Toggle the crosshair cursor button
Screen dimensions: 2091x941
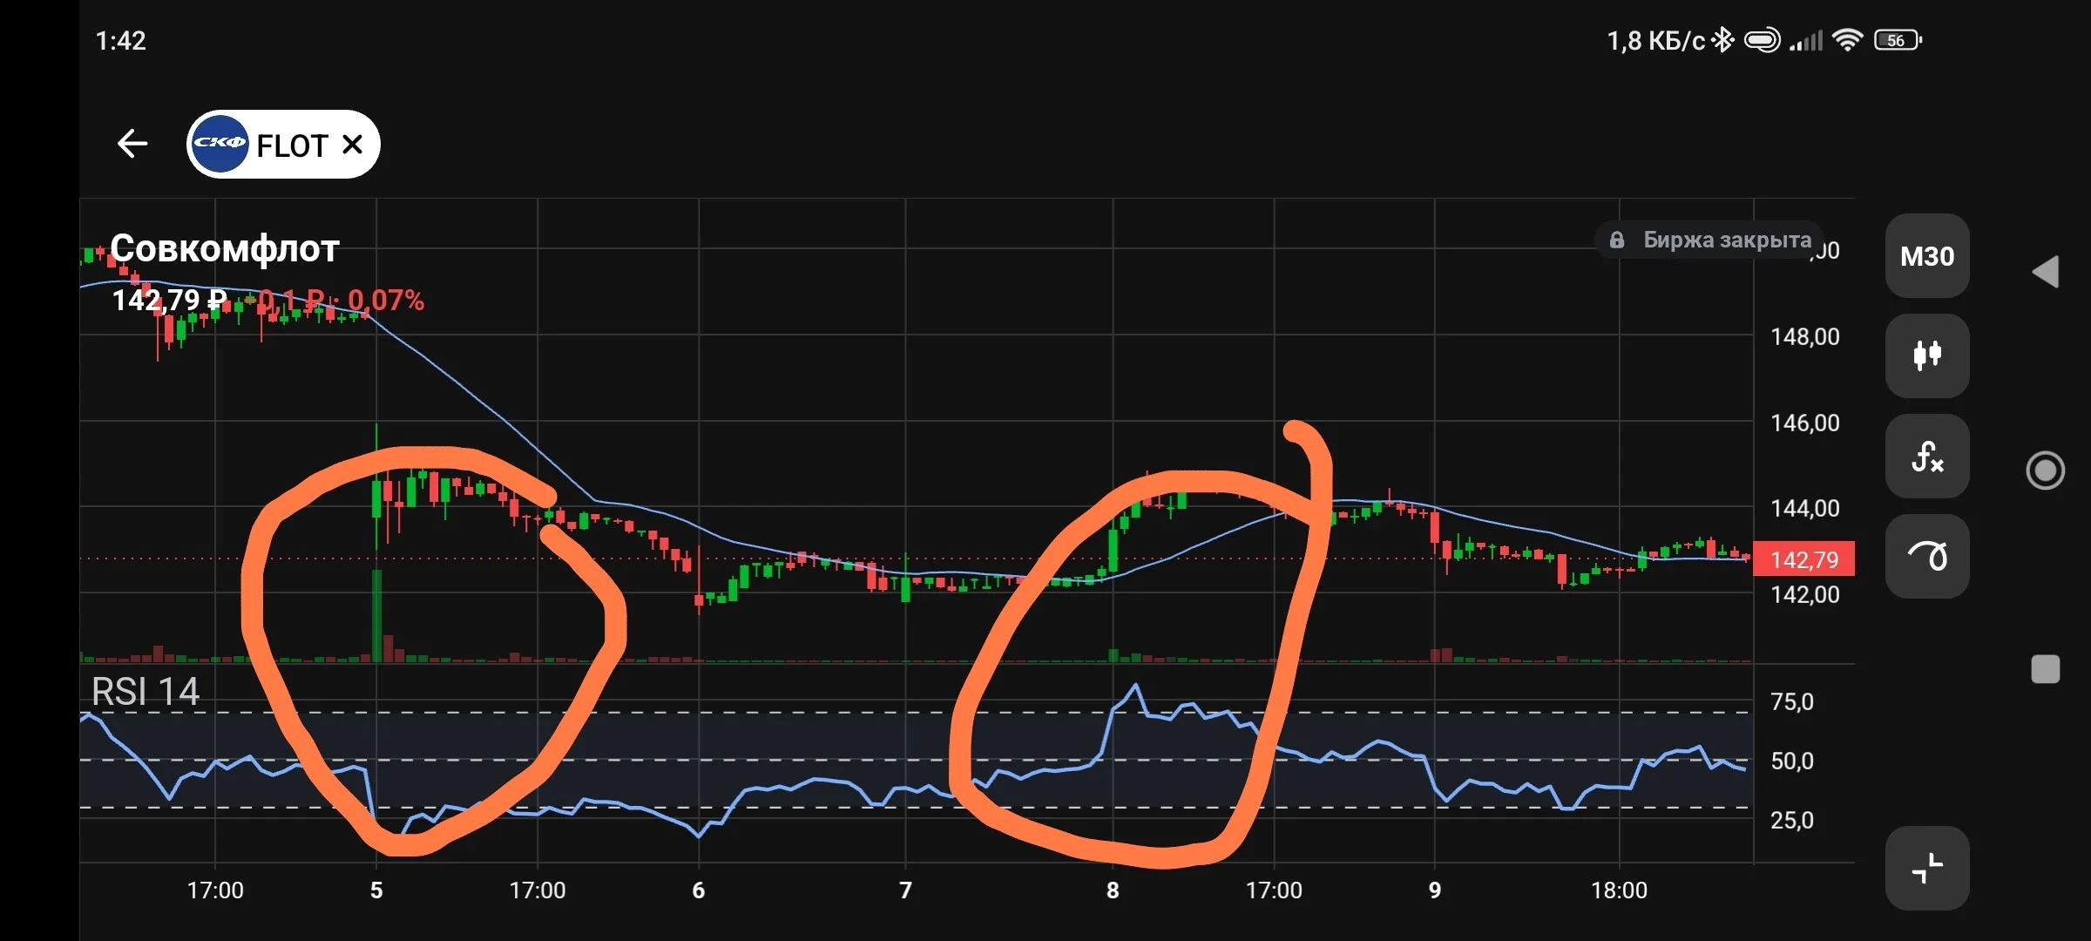point(1927,868)
